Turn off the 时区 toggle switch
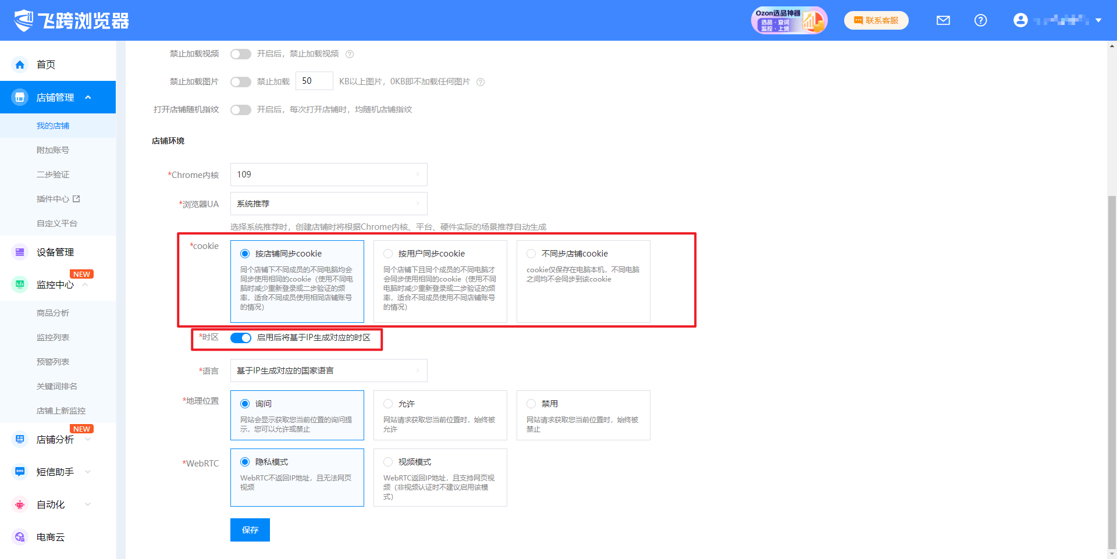The image size is (1117, 559). click(240, 338)
